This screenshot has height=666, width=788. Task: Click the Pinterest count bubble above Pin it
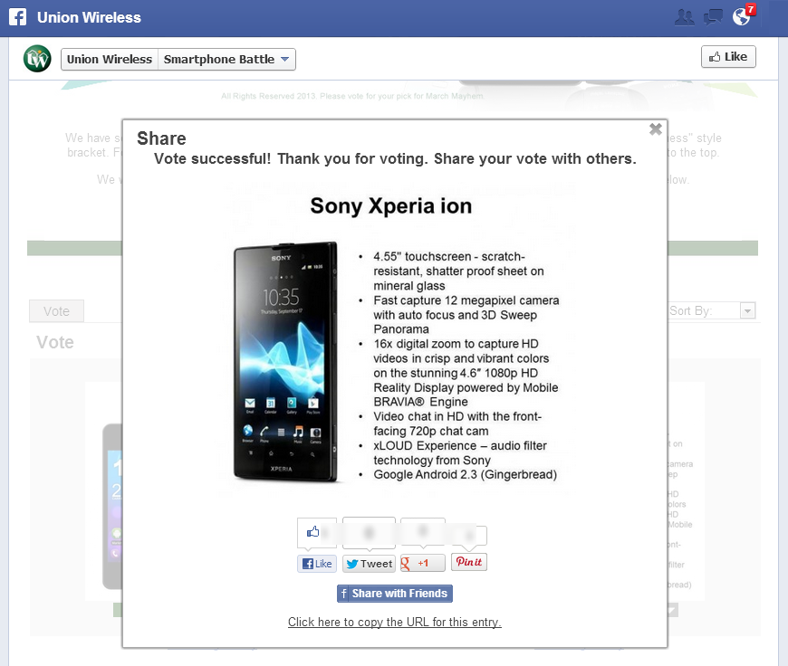pos(469,538)
